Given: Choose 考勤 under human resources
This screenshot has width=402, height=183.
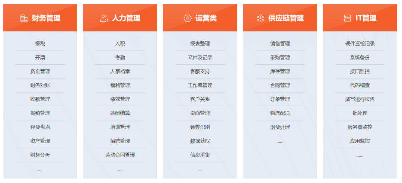Looking at the screenshot, I should pos(120,58).
